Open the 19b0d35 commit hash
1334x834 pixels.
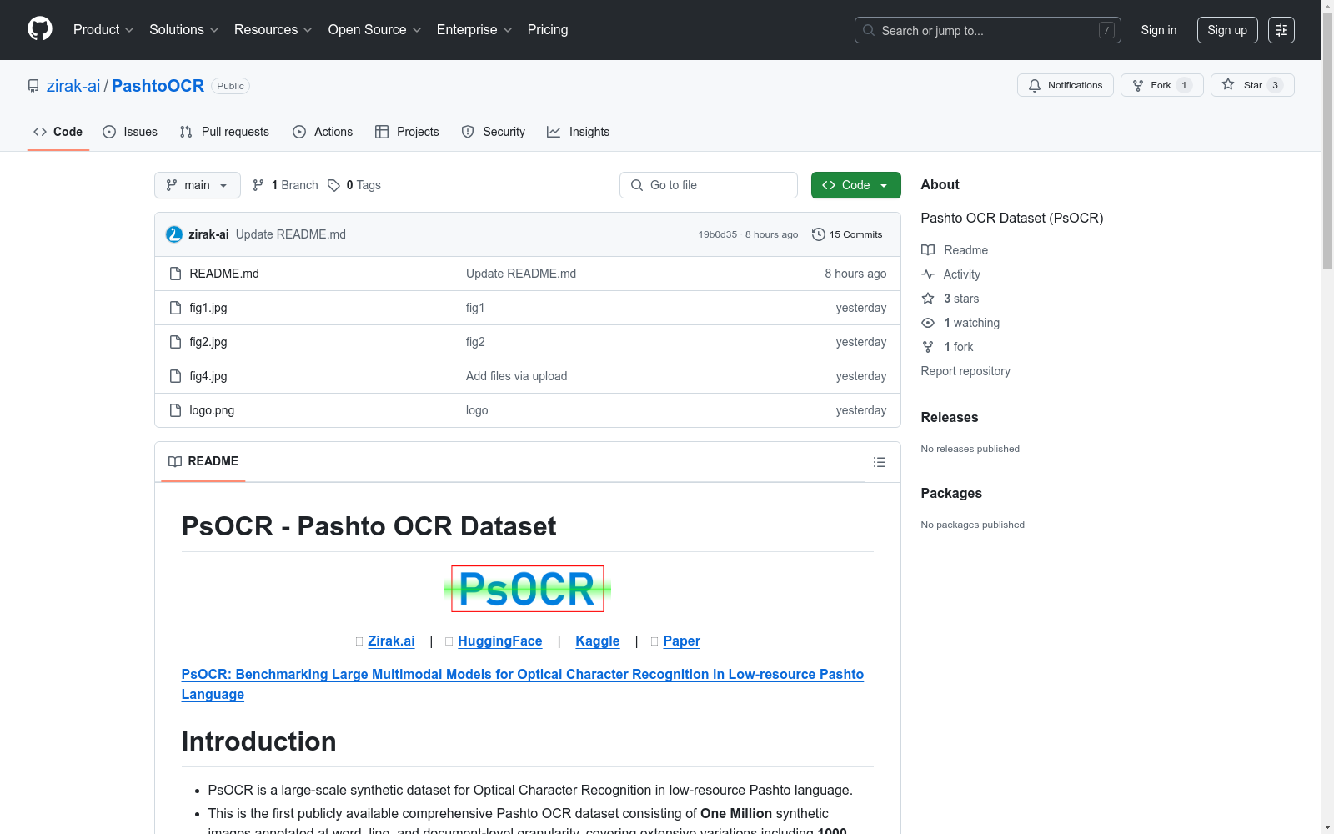(x=718, y=234)
